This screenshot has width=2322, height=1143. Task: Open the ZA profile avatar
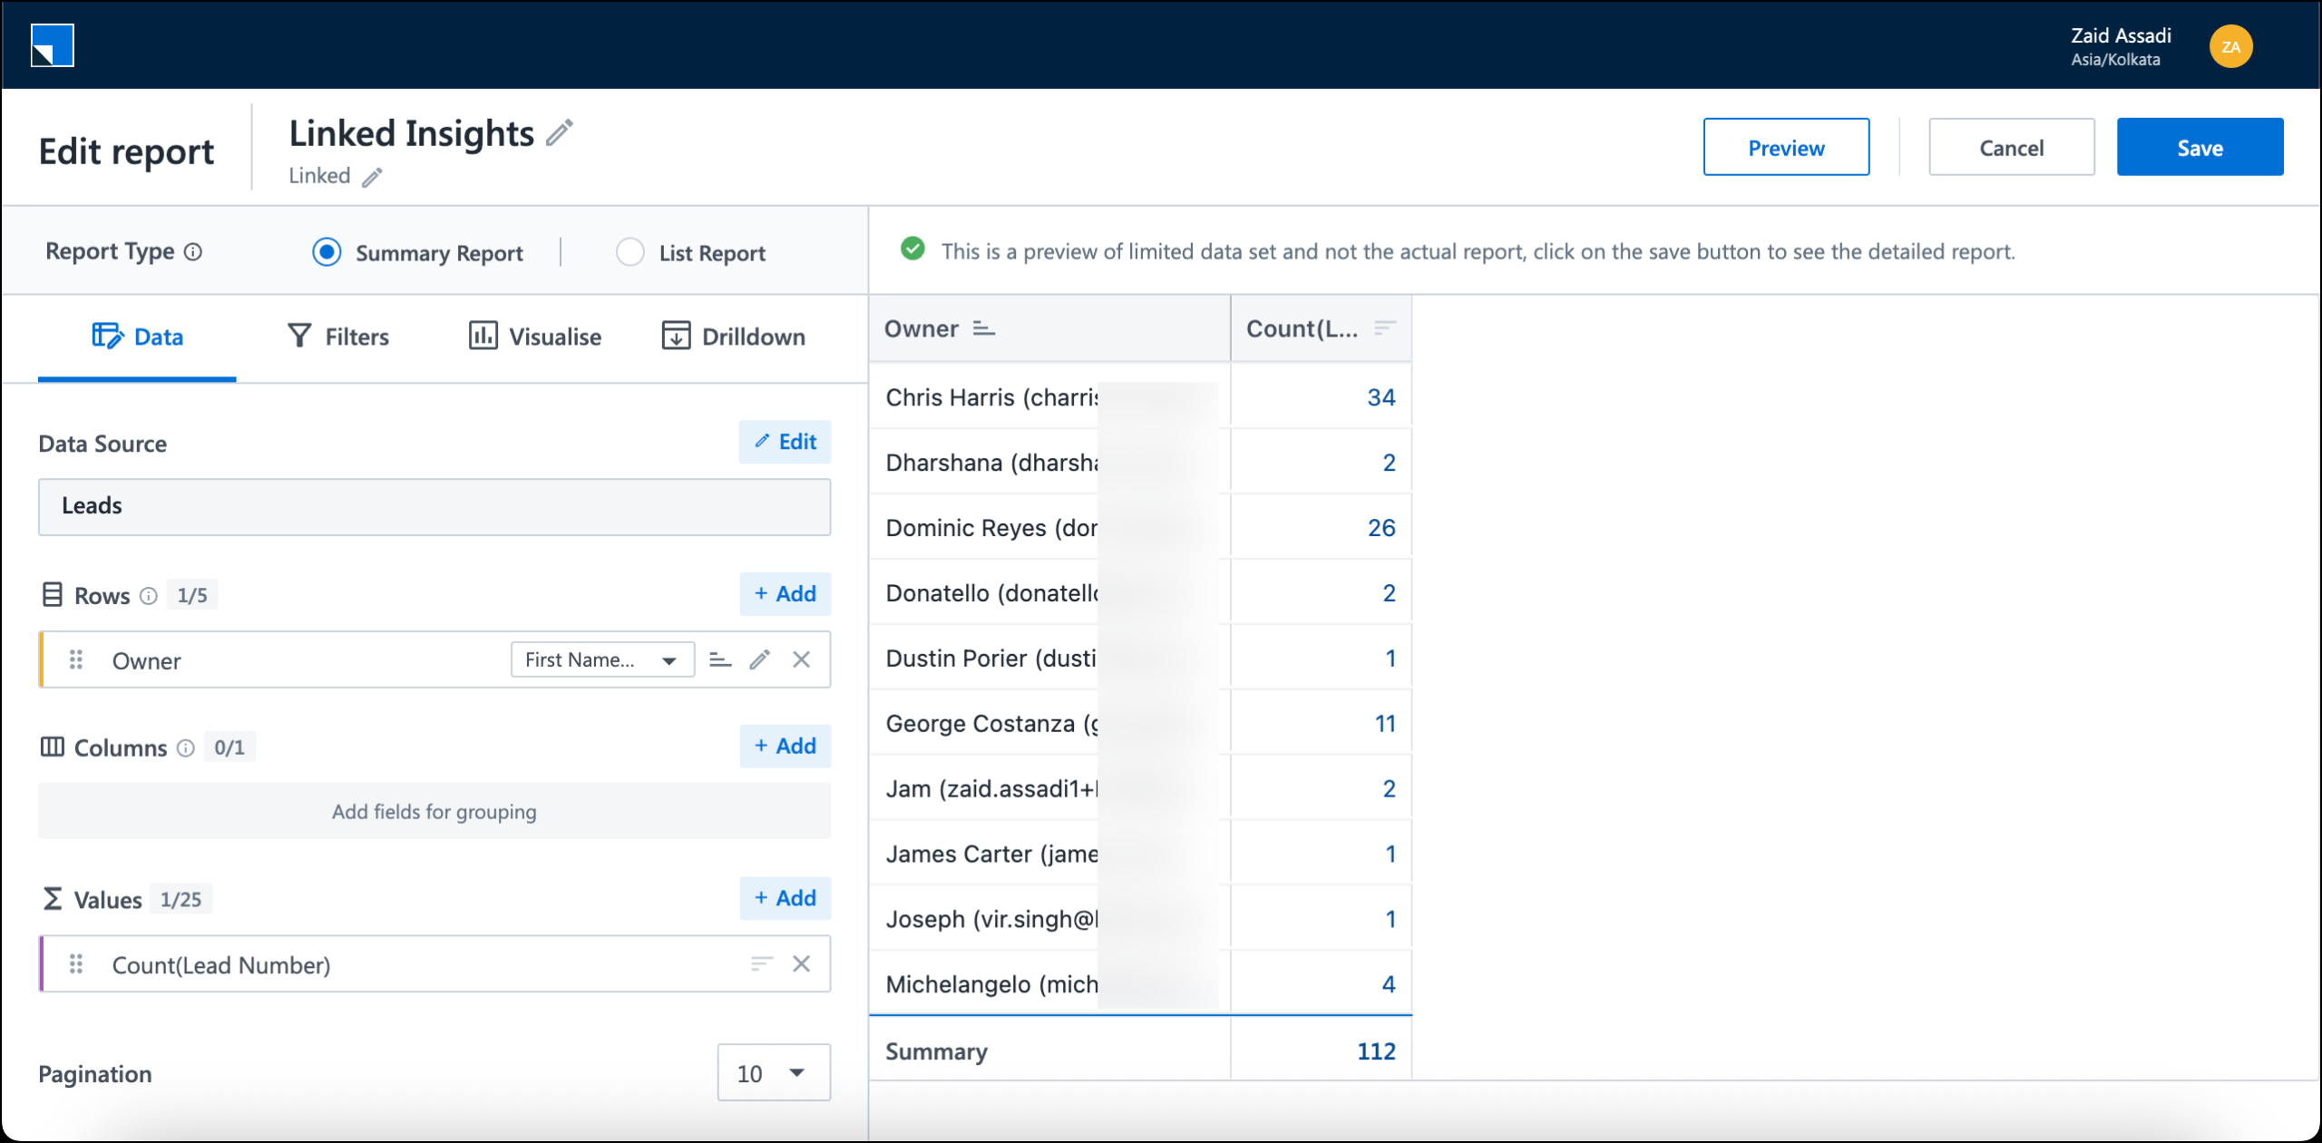click(2233, 45)
